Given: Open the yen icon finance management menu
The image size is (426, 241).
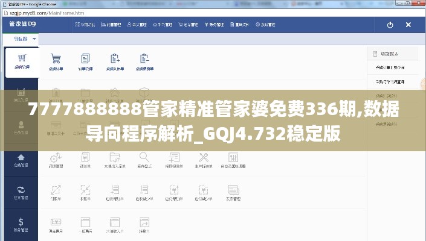Looking at the screenshot, I should pos(214,25).
